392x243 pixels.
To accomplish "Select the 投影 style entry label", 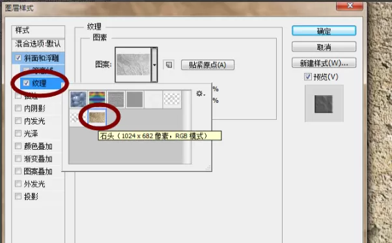I will click(x=31, y=197).
